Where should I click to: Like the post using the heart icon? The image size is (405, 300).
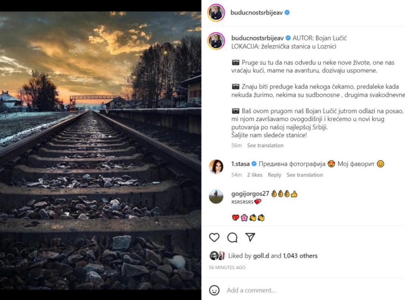tap(214, 237)
